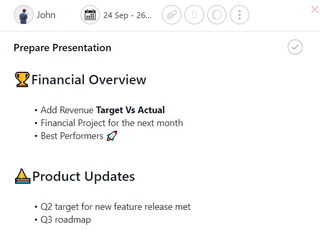
Task: Click the Q2 target feature release bullet
Action: pyautogui.click(x=116, y=207)
